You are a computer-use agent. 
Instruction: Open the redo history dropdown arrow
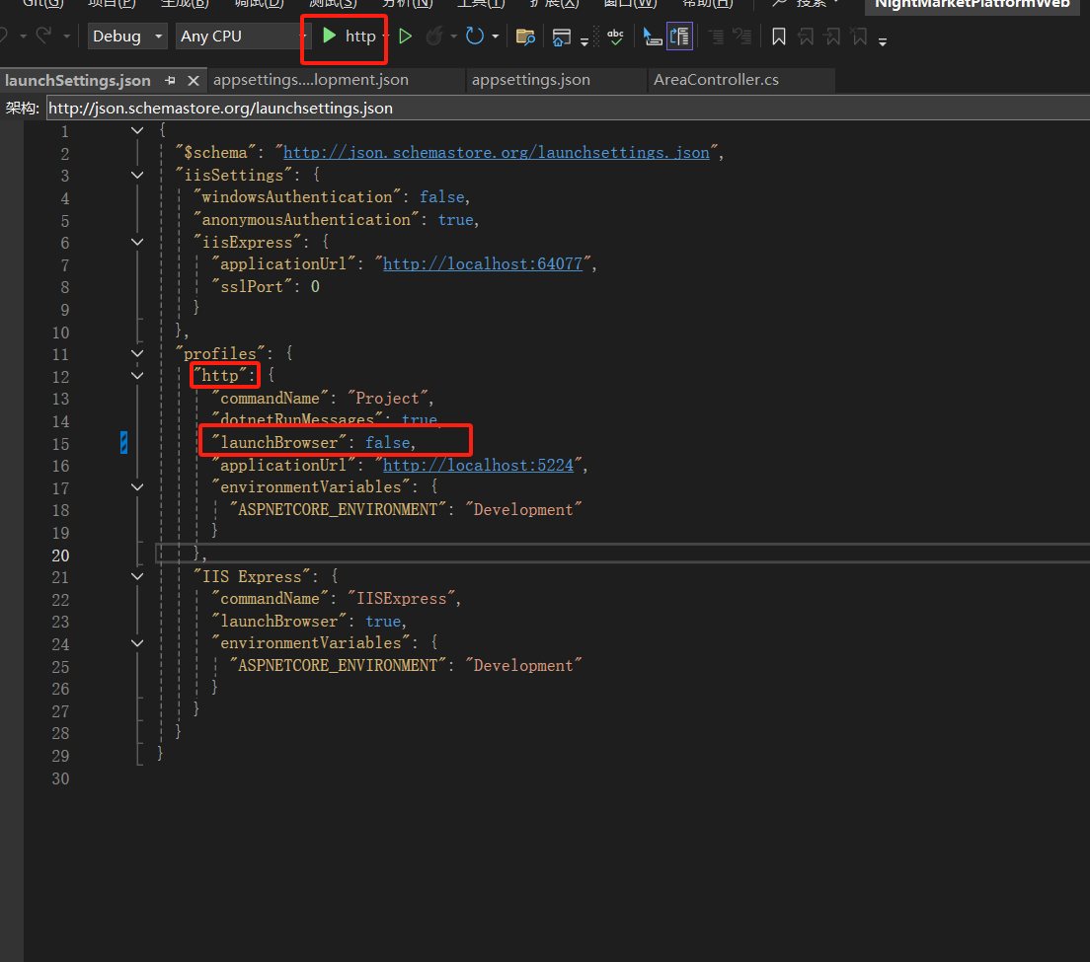[66, 37]
